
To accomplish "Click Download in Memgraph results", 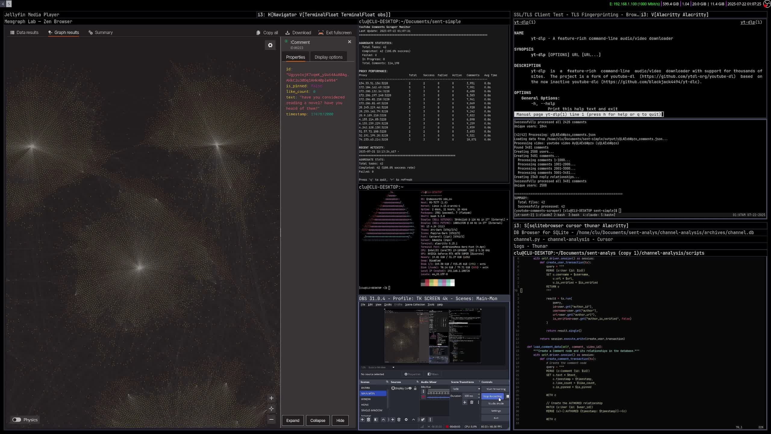I will (x=298, y=33).
